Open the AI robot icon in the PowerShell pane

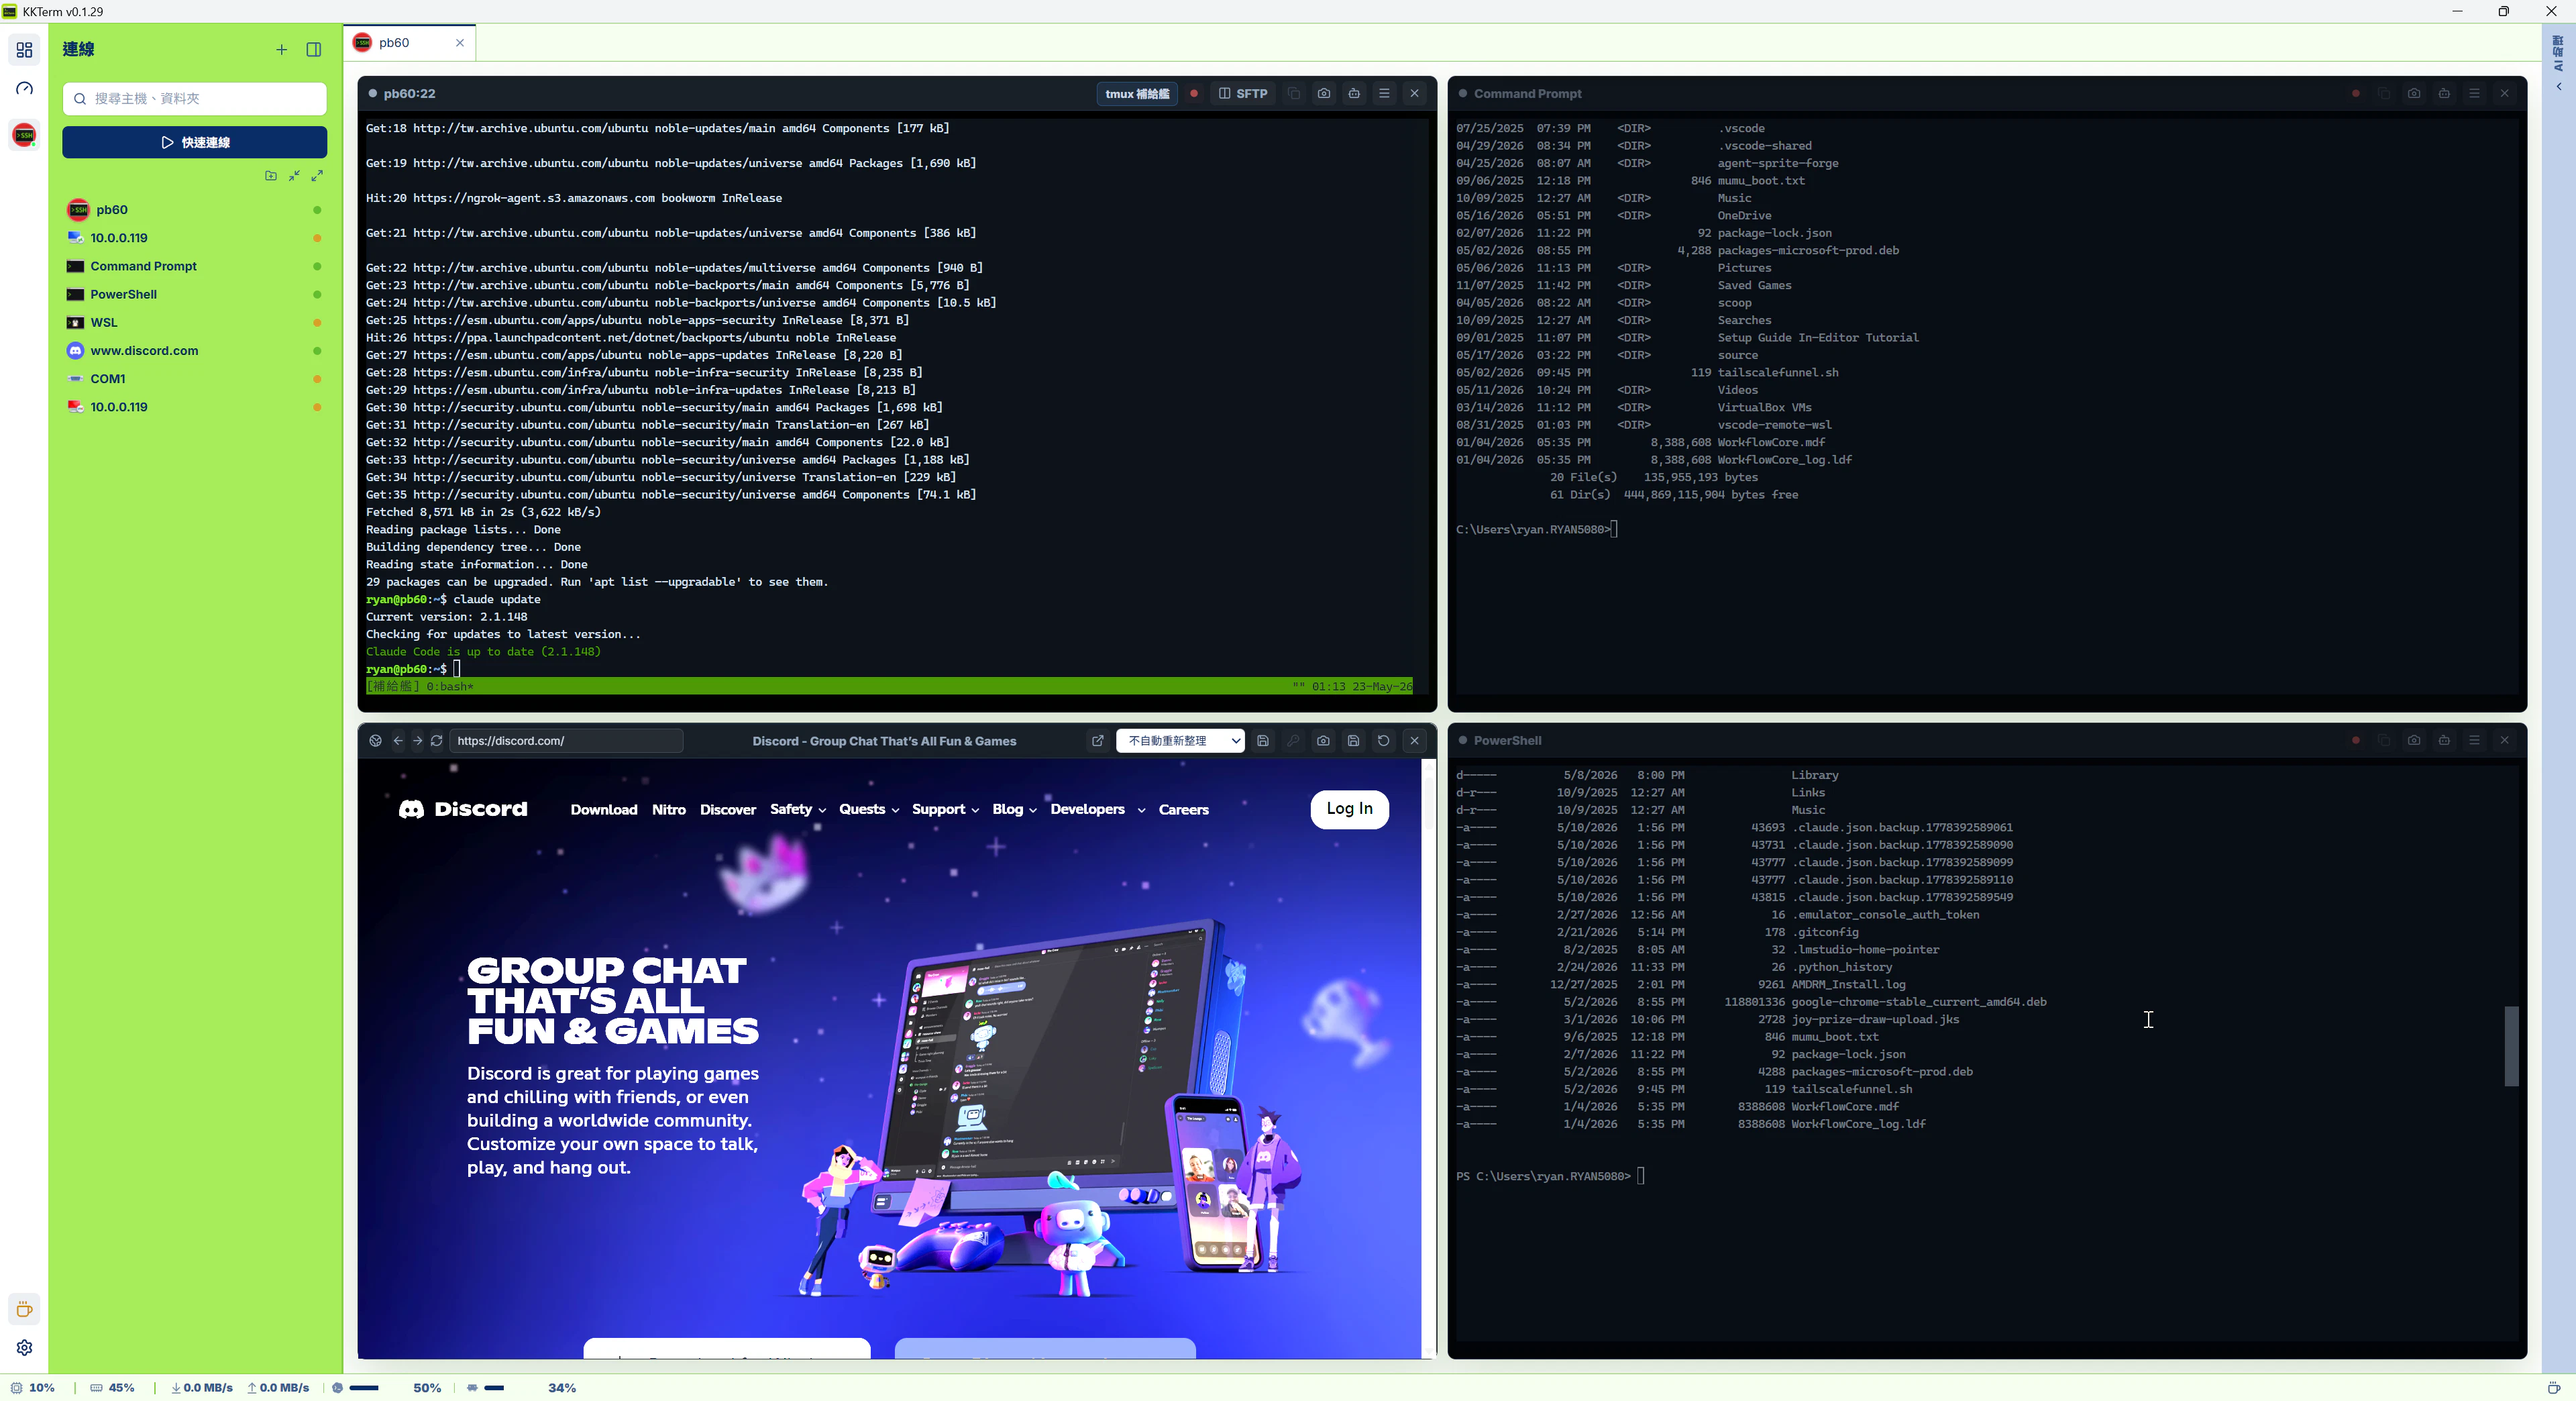[x=2444, y=740]
